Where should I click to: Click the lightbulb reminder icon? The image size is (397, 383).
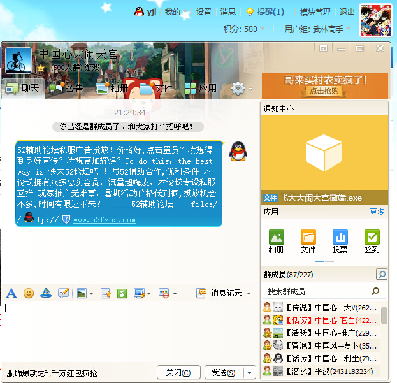coord(250,11)
